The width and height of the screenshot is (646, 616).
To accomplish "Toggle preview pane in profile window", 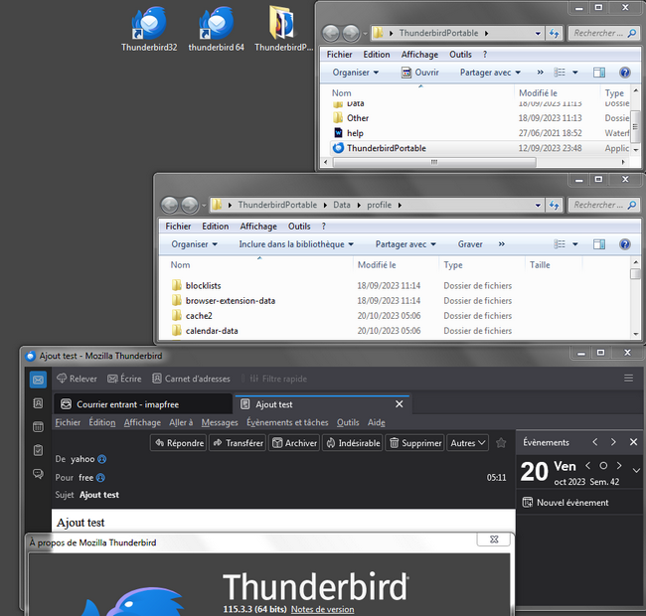I will [x=599, y=244].
